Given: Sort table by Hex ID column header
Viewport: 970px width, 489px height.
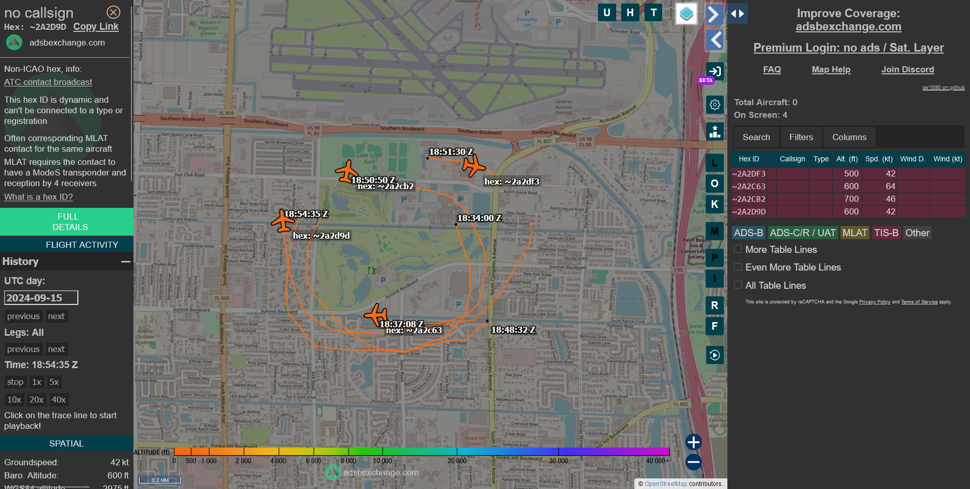Looking at the screenshot, I should [x=749, y=159].
